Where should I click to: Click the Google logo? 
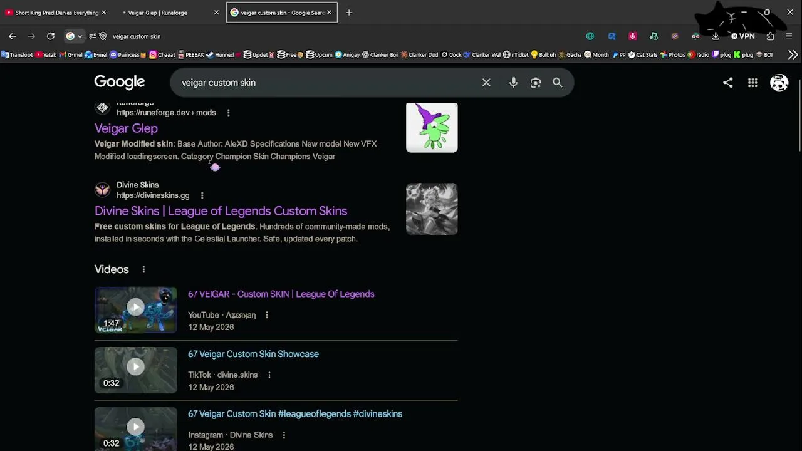(120, 82)
